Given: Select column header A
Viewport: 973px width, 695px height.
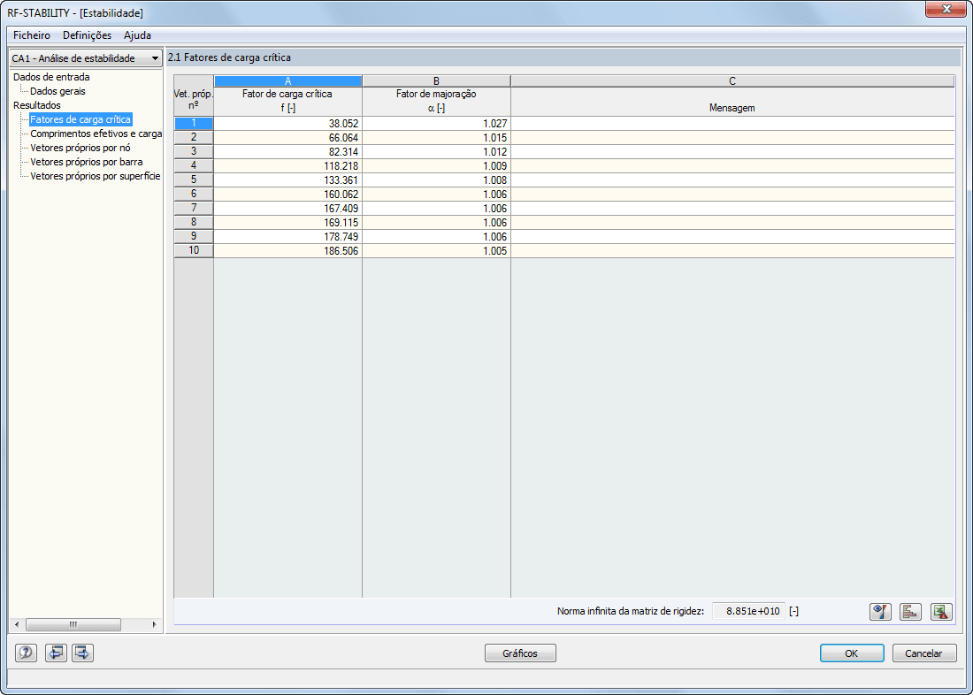Looking at the screenshot, I should click(288, 80).
